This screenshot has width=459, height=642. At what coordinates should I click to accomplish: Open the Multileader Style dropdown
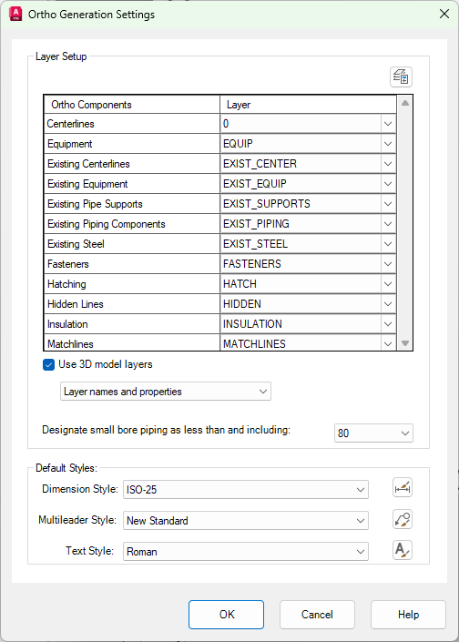pyautogui.click(x=246, y=521)
